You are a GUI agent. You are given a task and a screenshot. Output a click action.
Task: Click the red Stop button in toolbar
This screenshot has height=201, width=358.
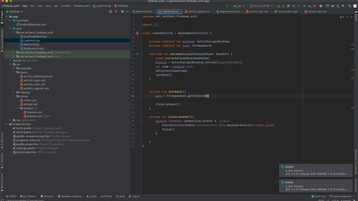(314, 6)
